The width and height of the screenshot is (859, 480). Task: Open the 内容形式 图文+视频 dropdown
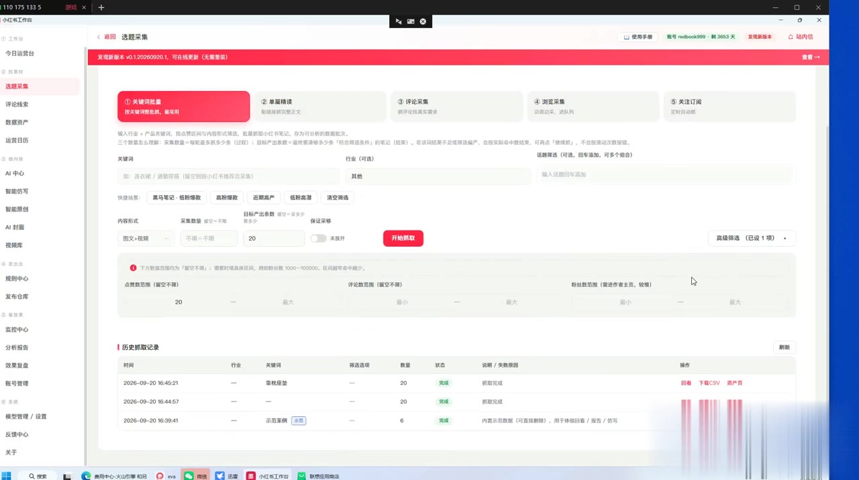coord(146,238)
